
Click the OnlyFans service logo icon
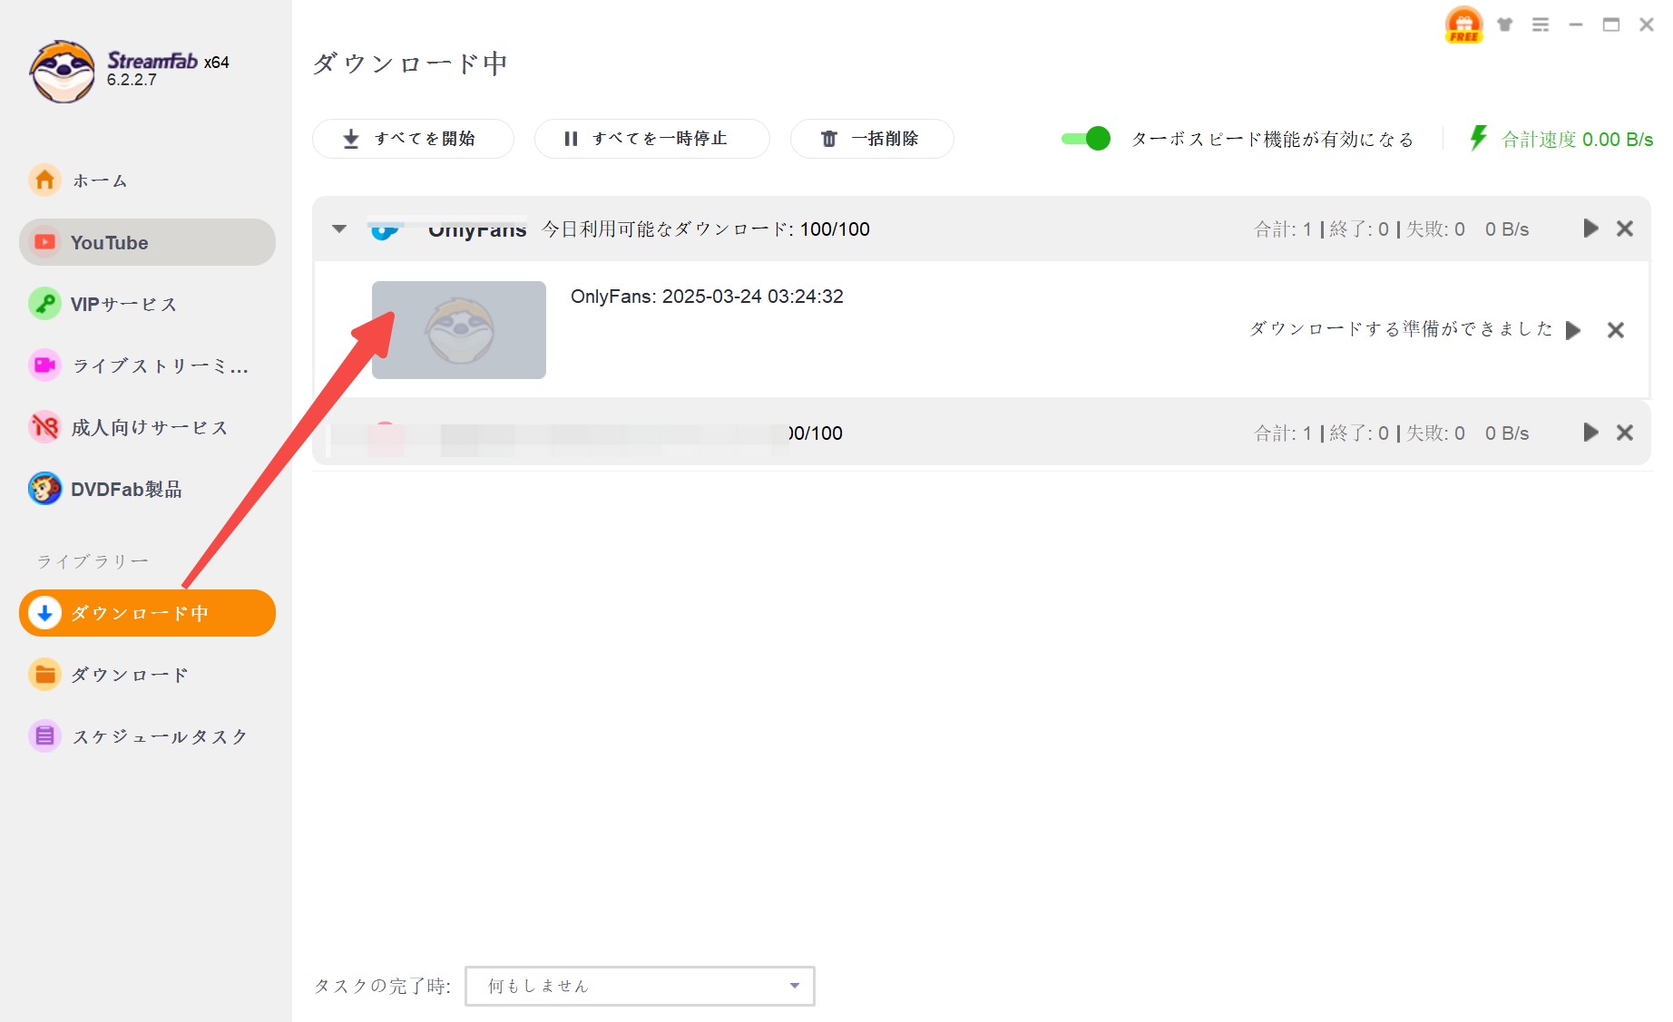[385, 230]
